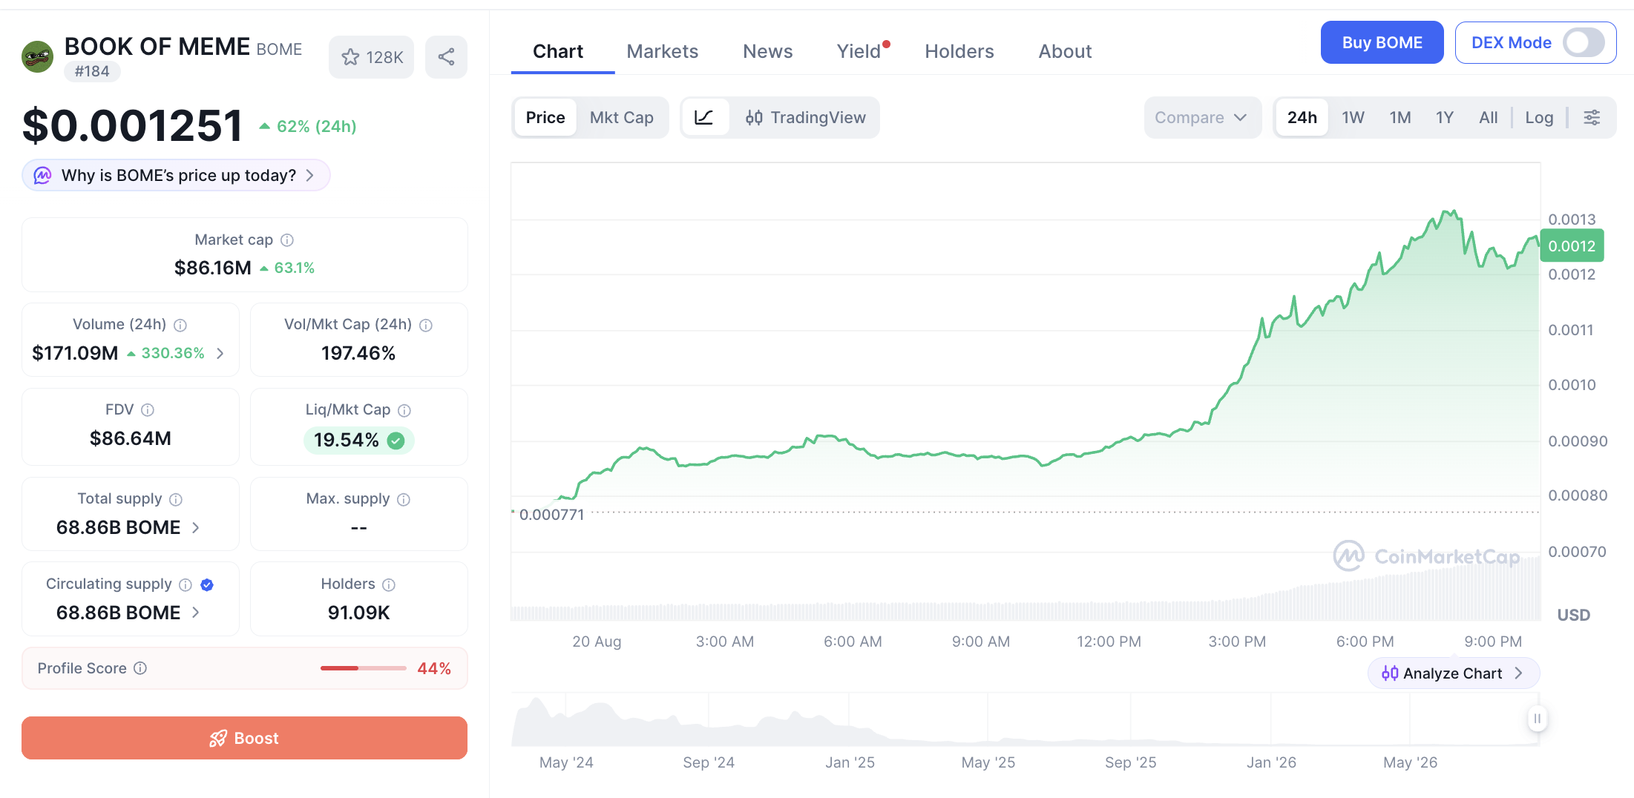Click the Buy BOME button
This screenshot has height=798, width=1634.
tap(1382, 42)
